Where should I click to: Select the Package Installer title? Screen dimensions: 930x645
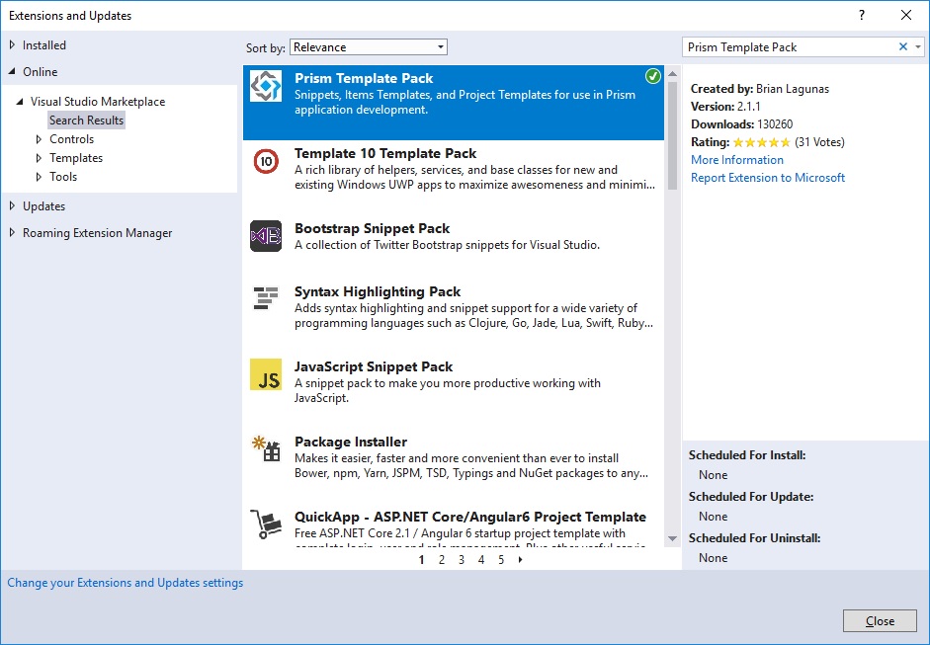coord(351,442)
